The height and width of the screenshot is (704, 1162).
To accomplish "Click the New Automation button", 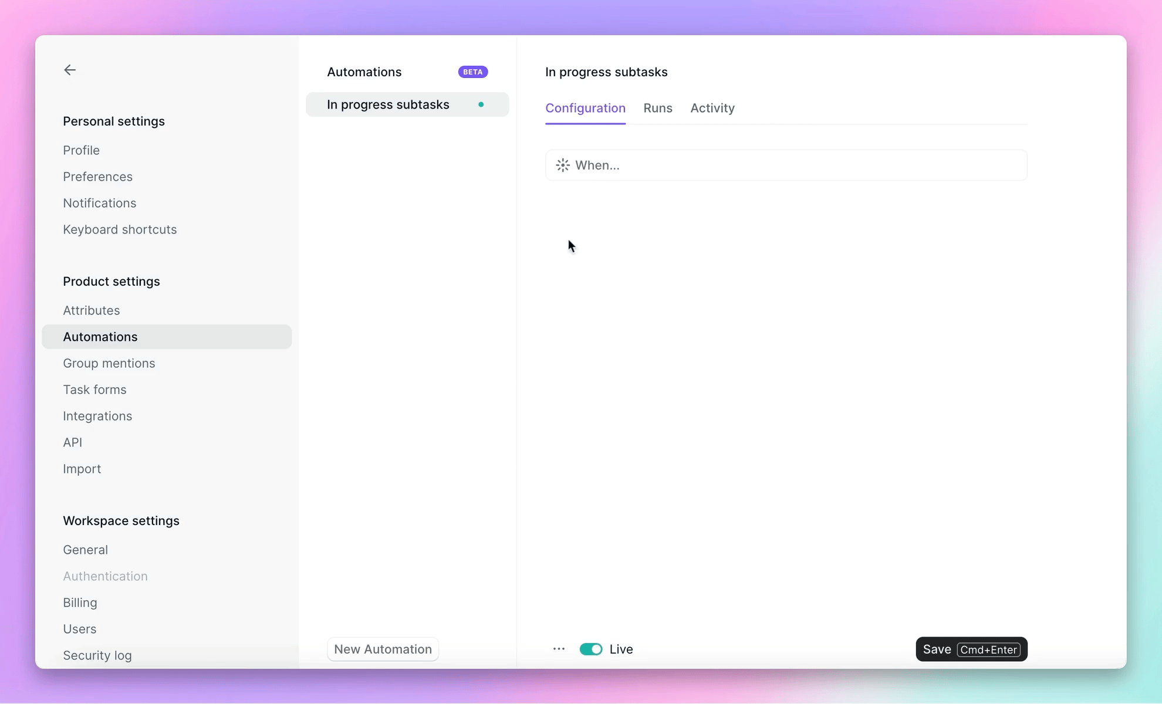I will tap(383, 649).
